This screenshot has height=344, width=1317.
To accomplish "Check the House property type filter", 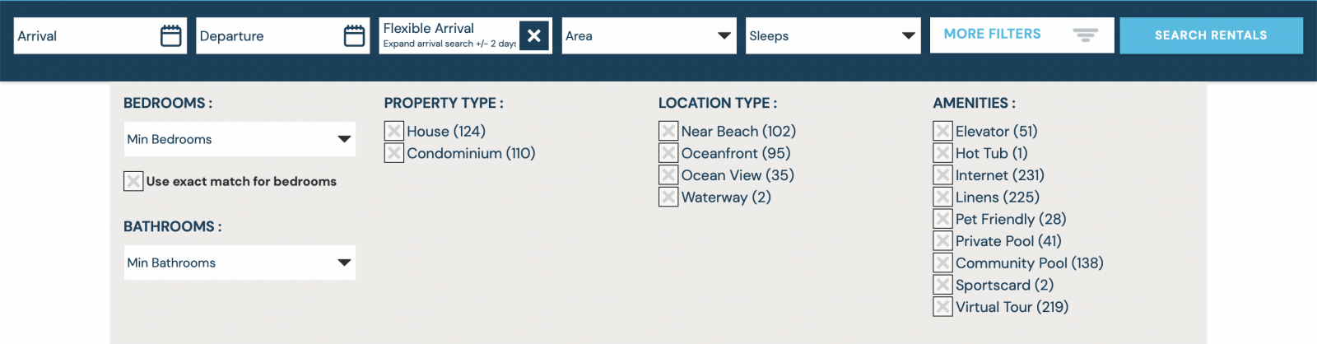I will click(x=394, y=131).
